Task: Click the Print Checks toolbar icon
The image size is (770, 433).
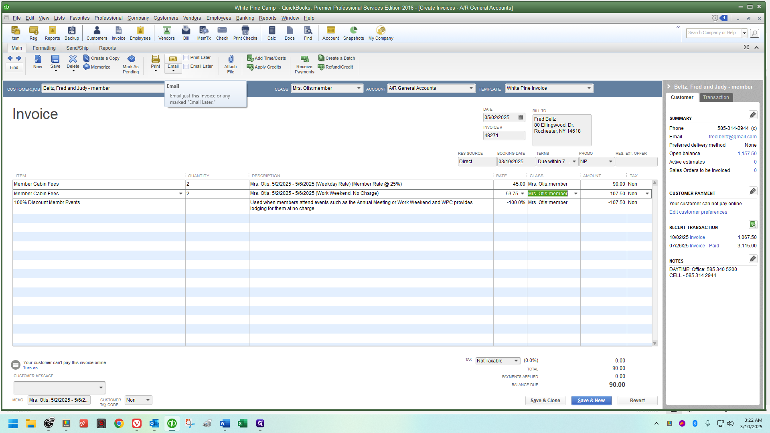Action: [245, 31]
